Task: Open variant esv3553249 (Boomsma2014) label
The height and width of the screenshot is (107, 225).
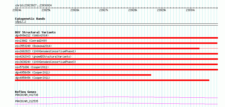Action: point(33,46)
